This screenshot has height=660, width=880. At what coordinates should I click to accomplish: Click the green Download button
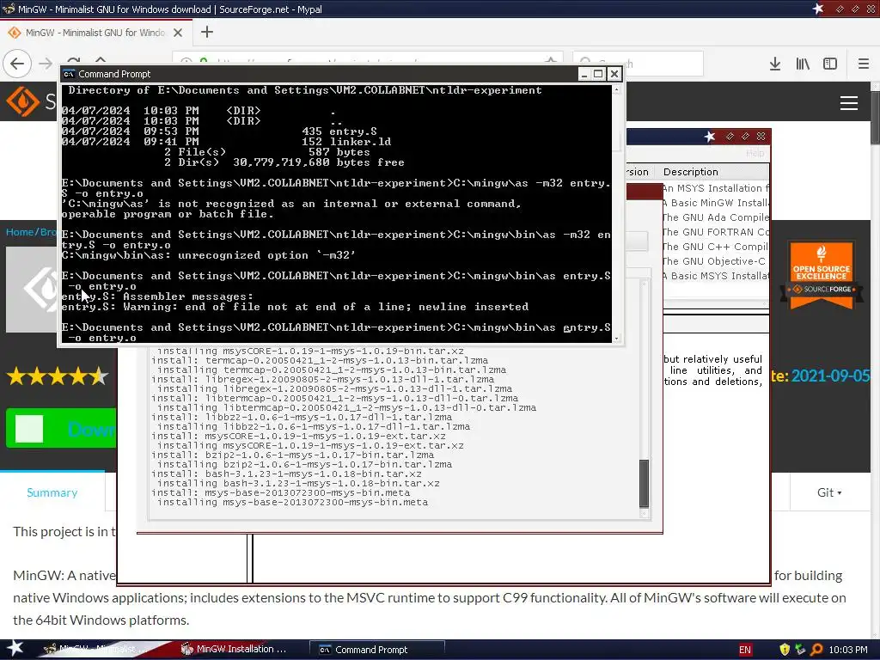[x=61, y=428]
